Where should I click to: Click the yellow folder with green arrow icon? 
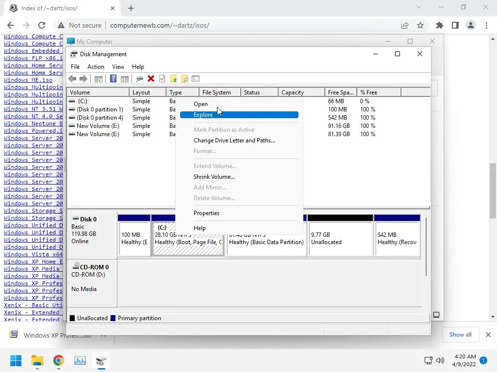coord(173,79)
